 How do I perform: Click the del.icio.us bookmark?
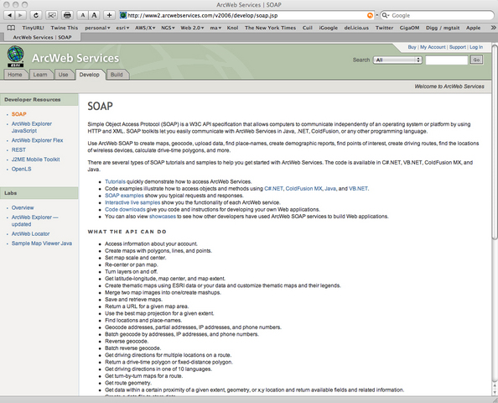click(356, 28)
